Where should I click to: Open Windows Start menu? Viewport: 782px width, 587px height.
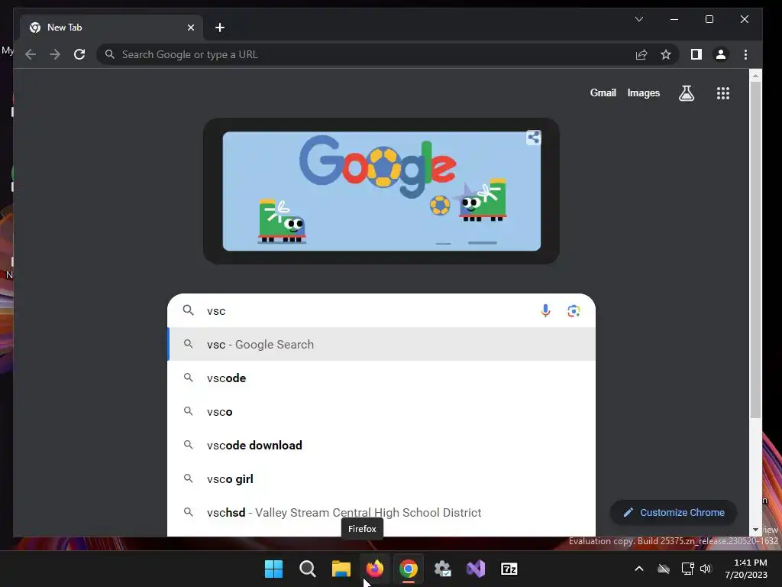pos(273,569)
